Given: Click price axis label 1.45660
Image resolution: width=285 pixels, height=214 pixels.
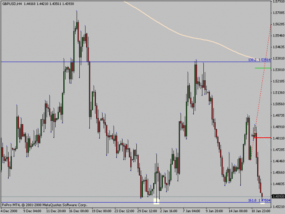Looking at the screenshot, I should click(279, 172).
